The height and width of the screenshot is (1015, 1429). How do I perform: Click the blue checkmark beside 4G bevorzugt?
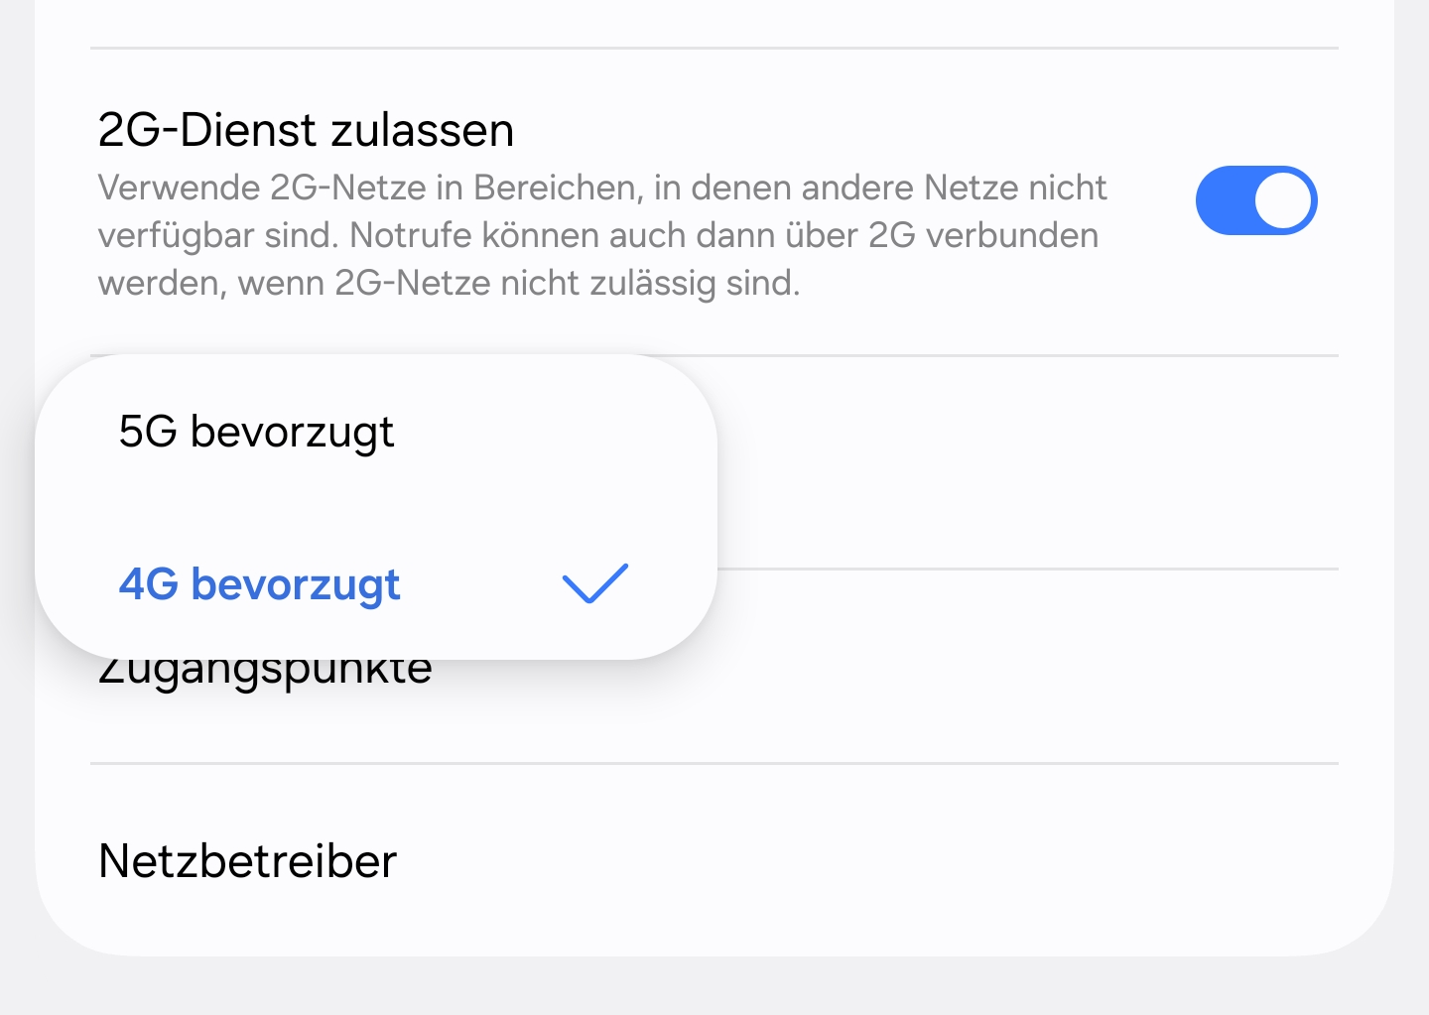click(x=594, y=583)
